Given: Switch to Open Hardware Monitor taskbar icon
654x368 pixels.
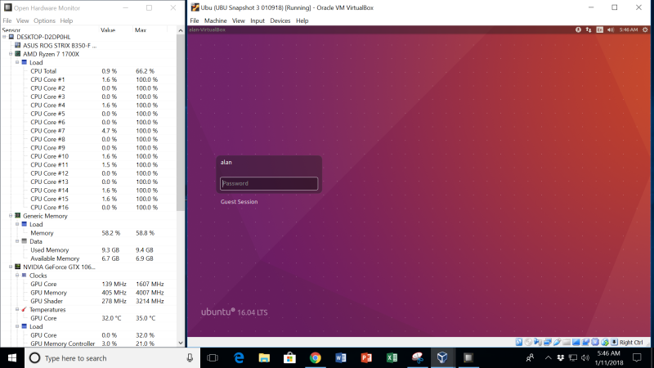Looking at the screenshot, I should [x=468, y=358].
